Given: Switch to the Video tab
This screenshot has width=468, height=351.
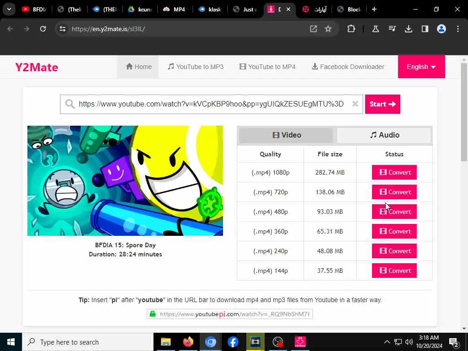Looking at the screenshot, I should coord(286,135).
